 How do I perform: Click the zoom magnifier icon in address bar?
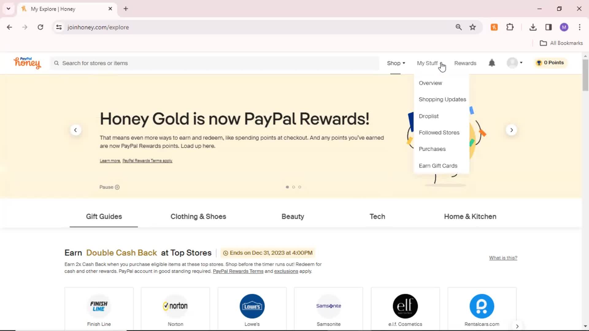[459, 27]
